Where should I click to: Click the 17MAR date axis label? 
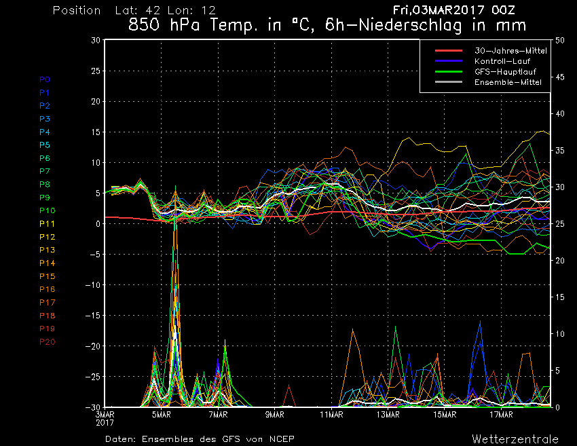coord(502,415)
